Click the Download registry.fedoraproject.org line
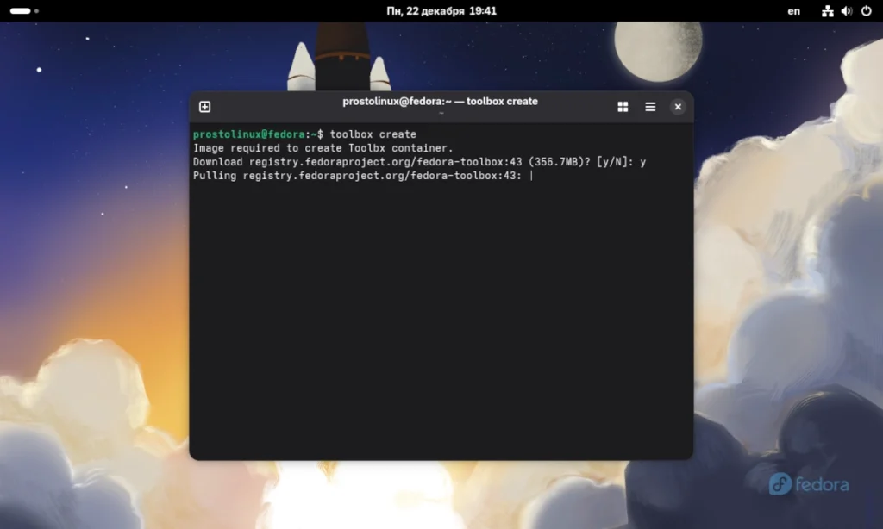The width and height of the screenshot is (883, 529). click(420, 162)
